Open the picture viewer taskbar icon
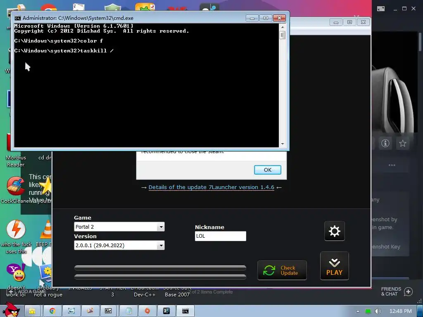The width and height of the screenshot is (423, 317). tap(71, 311)
